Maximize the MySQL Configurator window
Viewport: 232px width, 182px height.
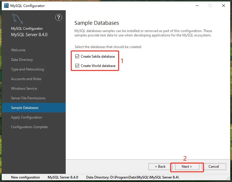pos(210,6)
